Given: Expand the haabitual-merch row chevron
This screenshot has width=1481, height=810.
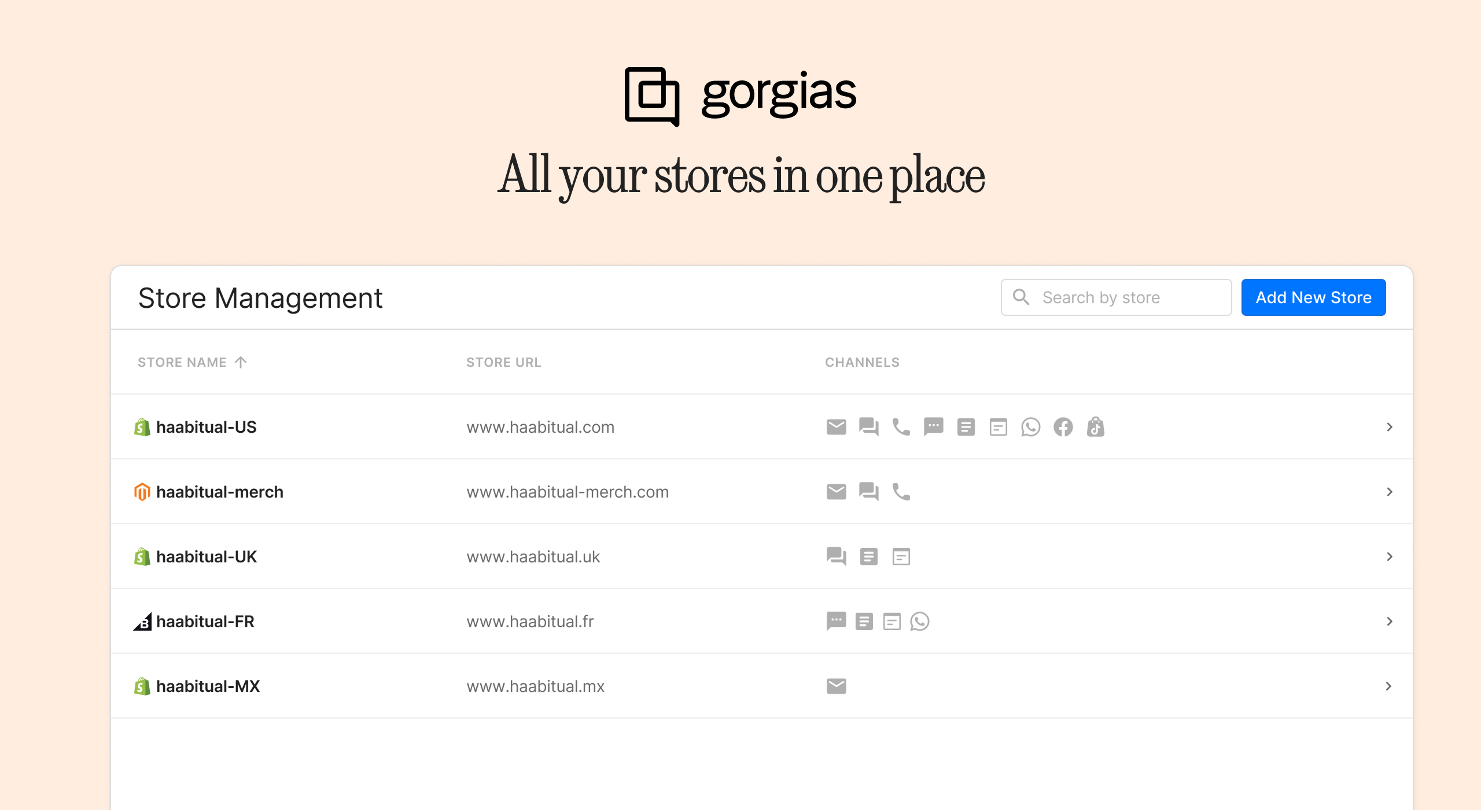Looking at the screenshot, I should [1389, 492].
